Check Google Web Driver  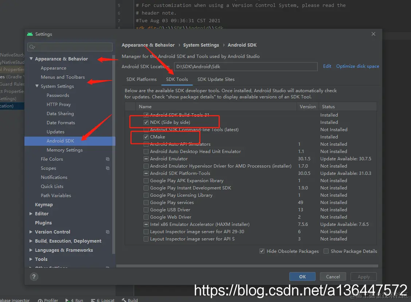(146, 217)
